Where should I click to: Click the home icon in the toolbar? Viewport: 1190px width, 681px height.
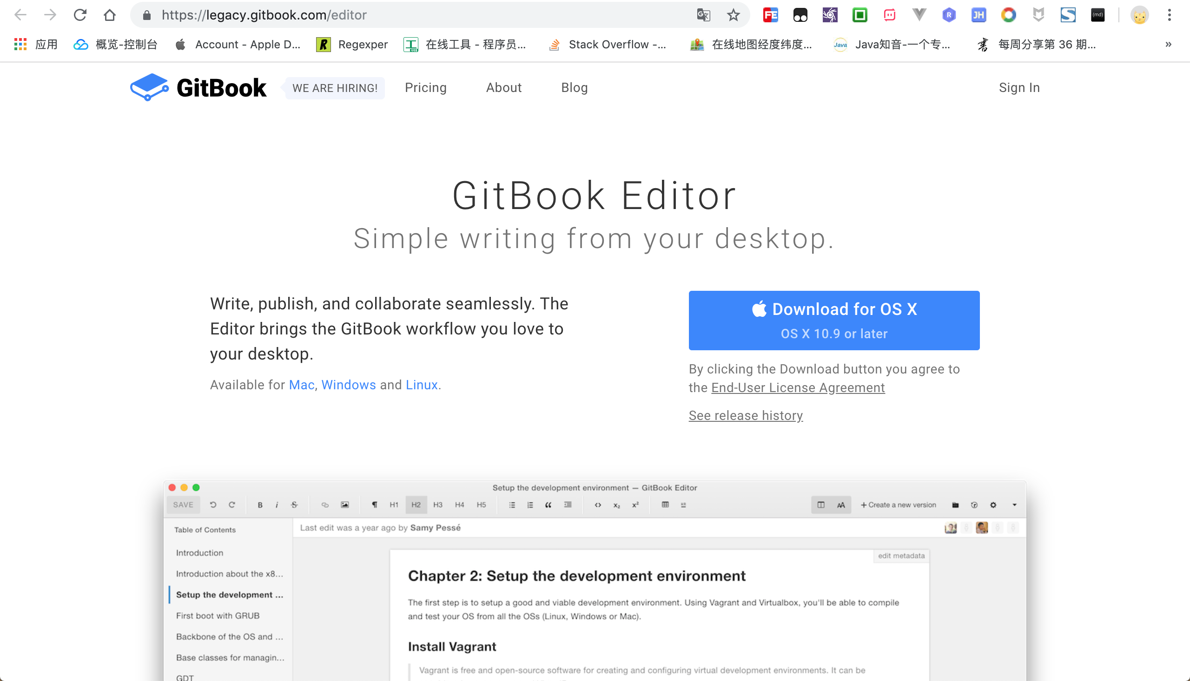pos(110,15)
